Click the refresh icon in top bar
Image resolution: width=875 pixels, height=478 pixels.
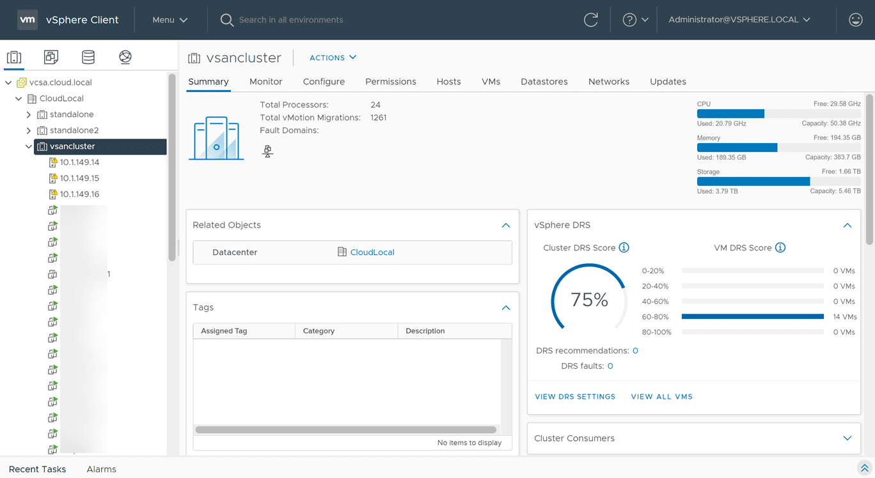(591, 20)
